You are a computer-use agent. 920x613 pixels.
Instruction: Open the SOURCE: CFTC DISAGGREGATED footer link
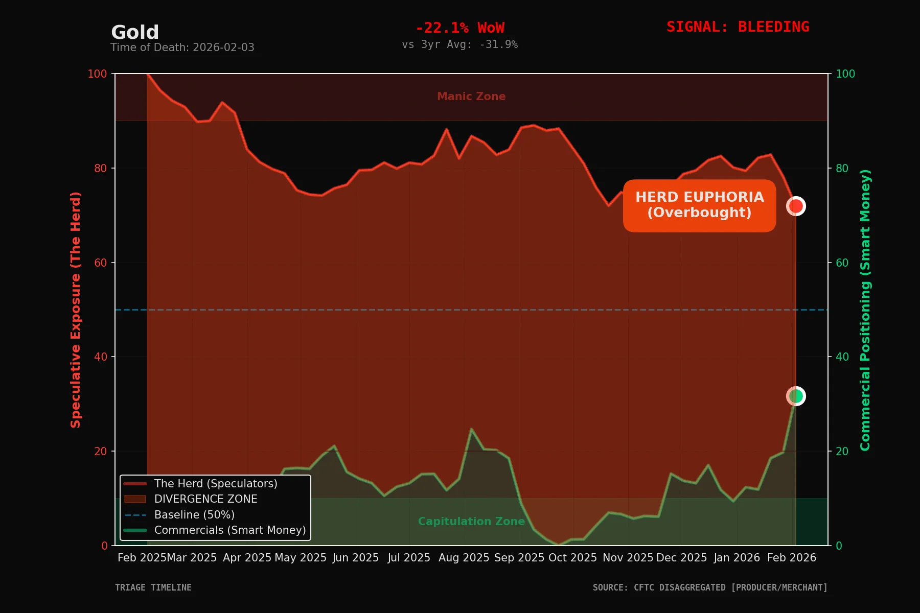click(x=710, y=587)
